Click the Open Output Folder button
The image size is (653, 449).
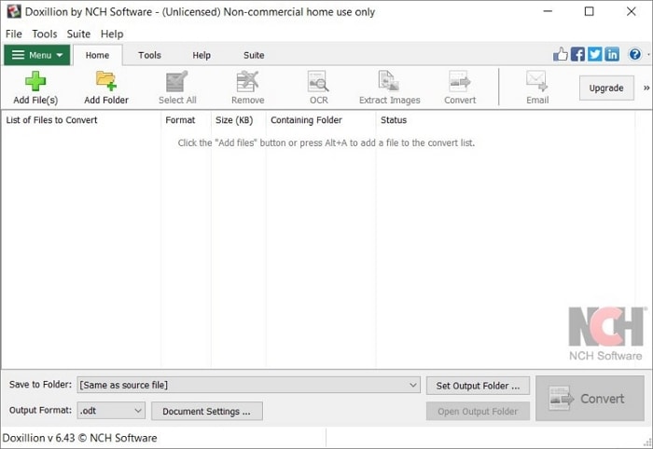pyautogui.click(x=478, y=411)
